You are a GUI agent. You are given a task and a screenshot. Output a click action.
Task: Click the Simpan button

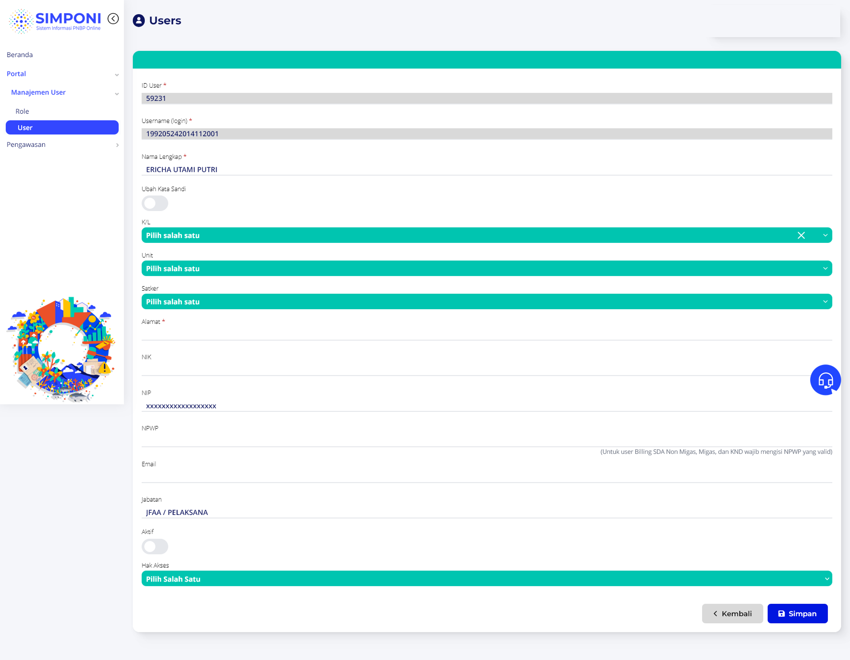point(797,614)
